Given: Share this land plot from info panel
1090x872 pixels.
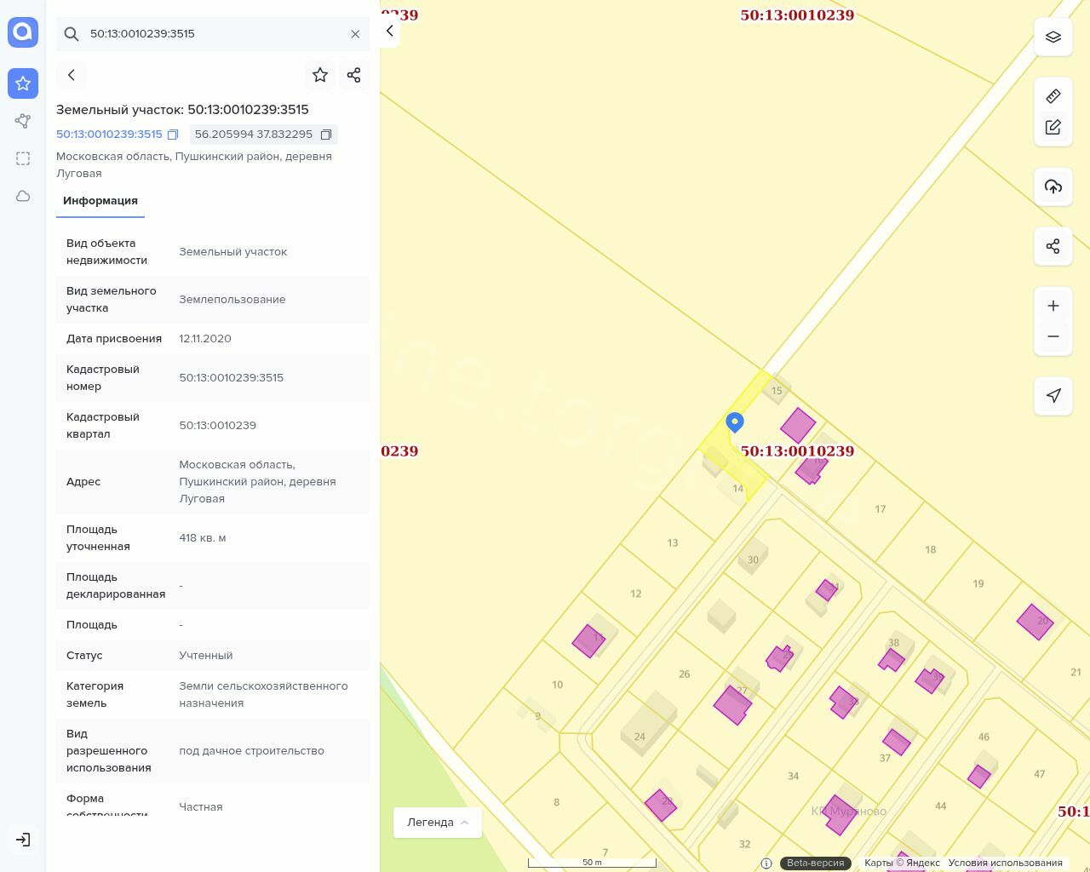Looking at the screenshot, I should [x=354, y=75].
